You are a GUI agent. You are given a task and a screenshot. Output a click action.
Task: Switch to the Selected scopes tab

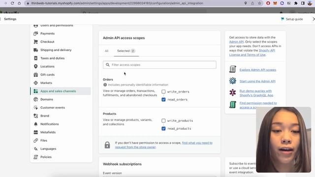(126, 51)
